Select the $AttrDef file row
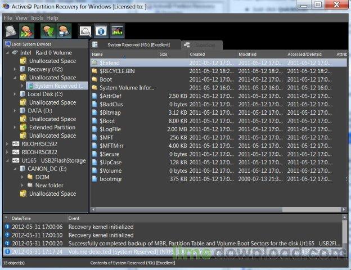This screenshot has height=270, width=351. pos(219,96)
